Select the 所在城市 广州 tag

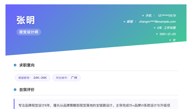click(x=66, y=78)
